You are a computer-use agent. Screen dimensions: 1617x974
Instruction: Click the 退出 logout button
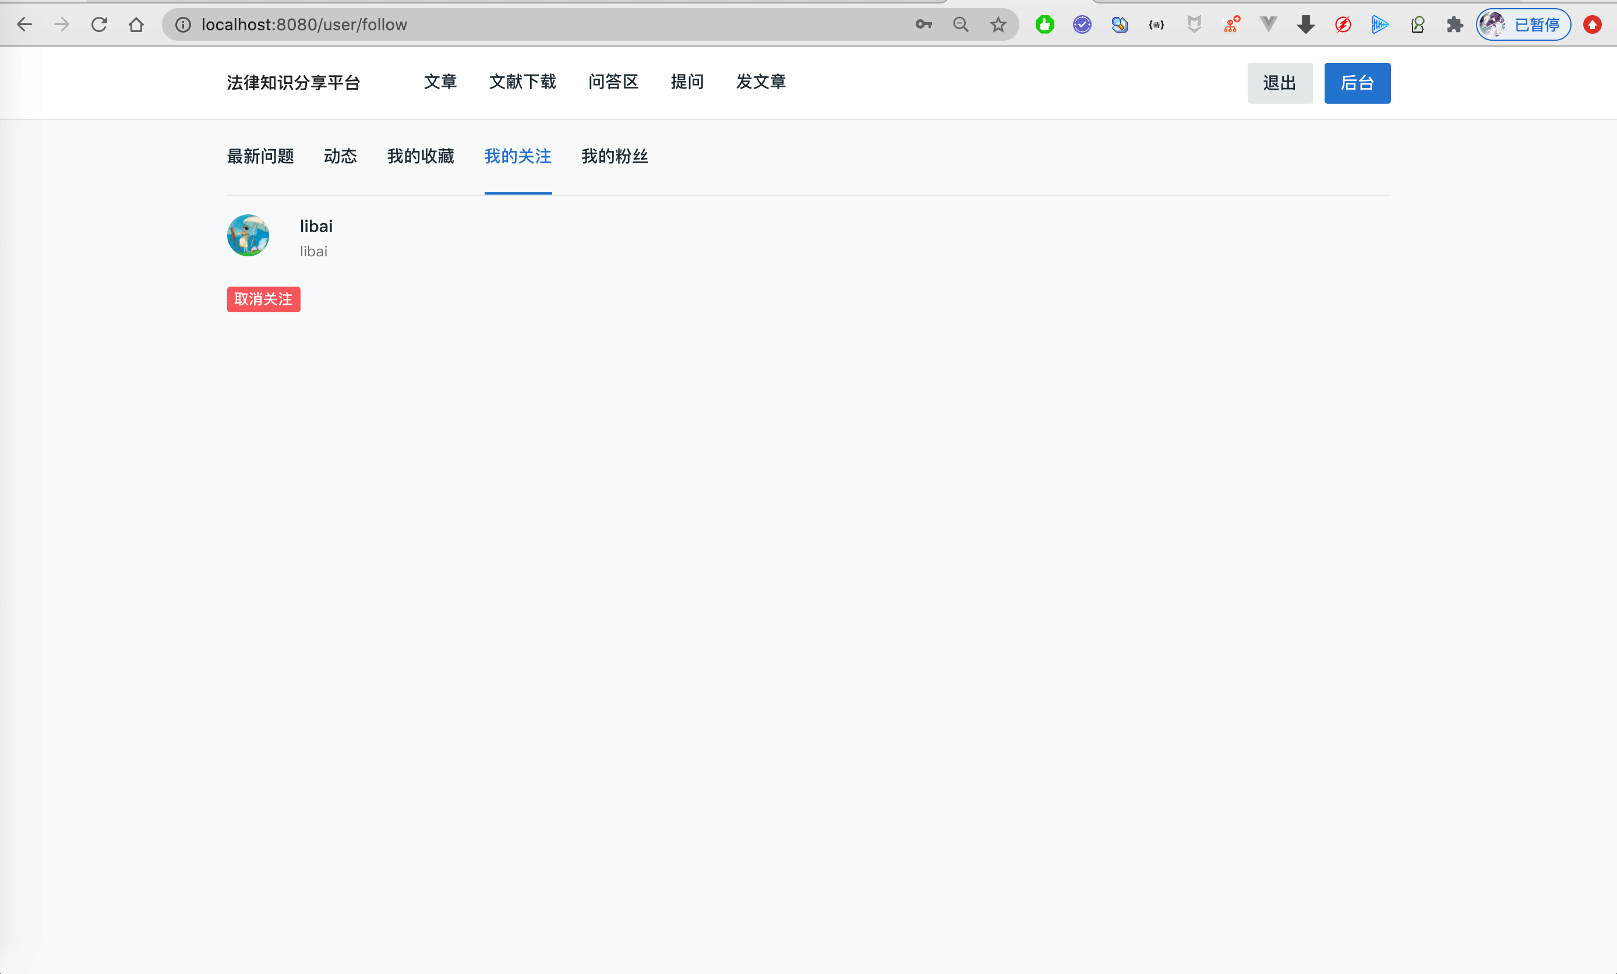(1279, 83)
